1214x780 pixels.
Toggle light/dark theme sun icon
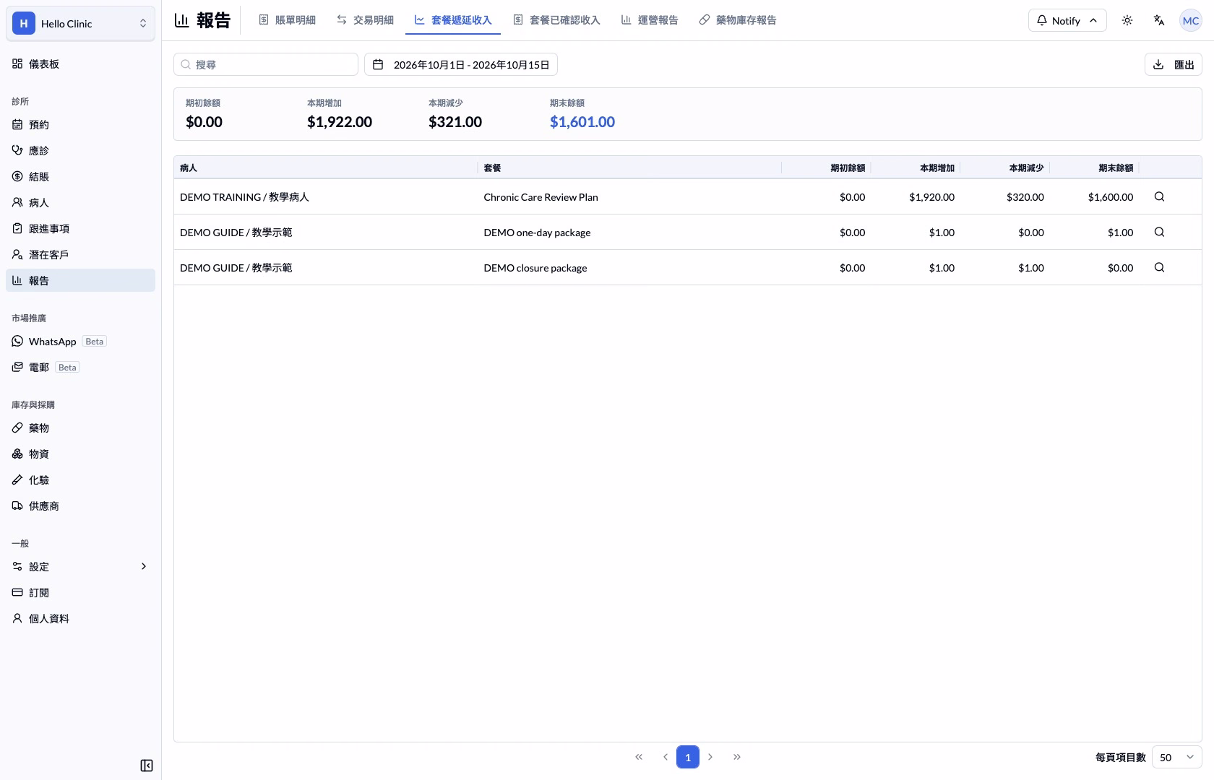coord(1127,20)
